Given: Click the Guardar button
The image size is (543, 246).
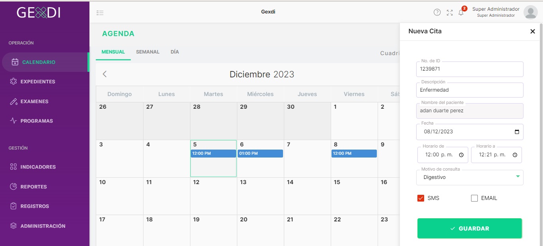Looking at the screenshot, I should [469, 229].
